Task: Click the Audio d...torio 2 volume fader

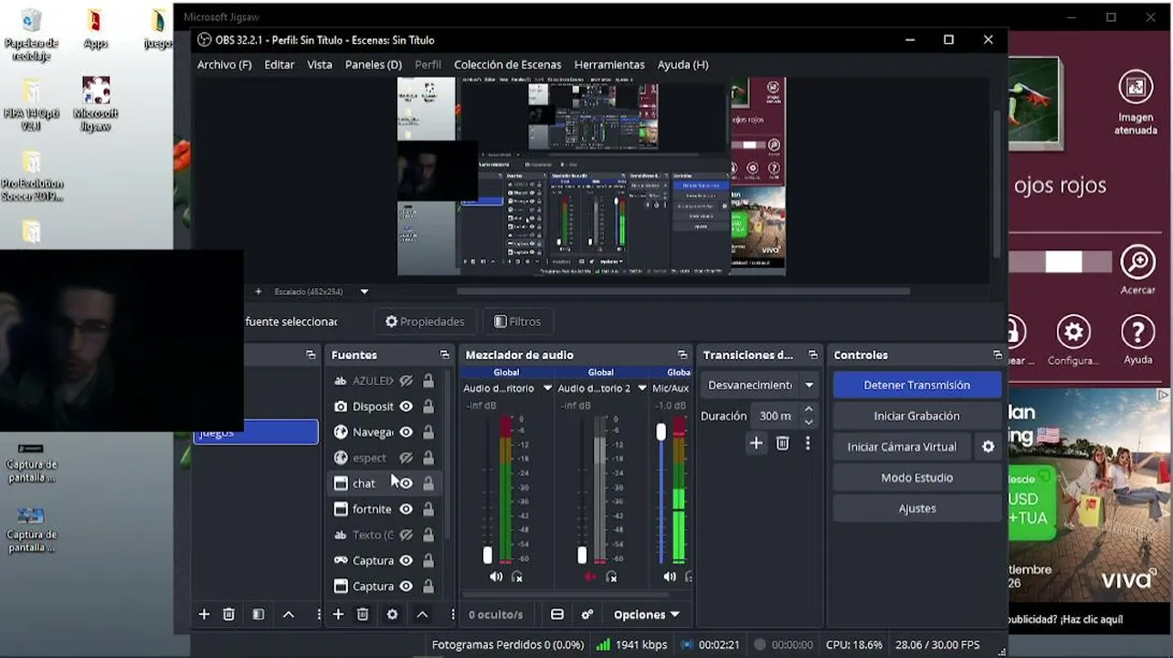Action: [582, 555]
